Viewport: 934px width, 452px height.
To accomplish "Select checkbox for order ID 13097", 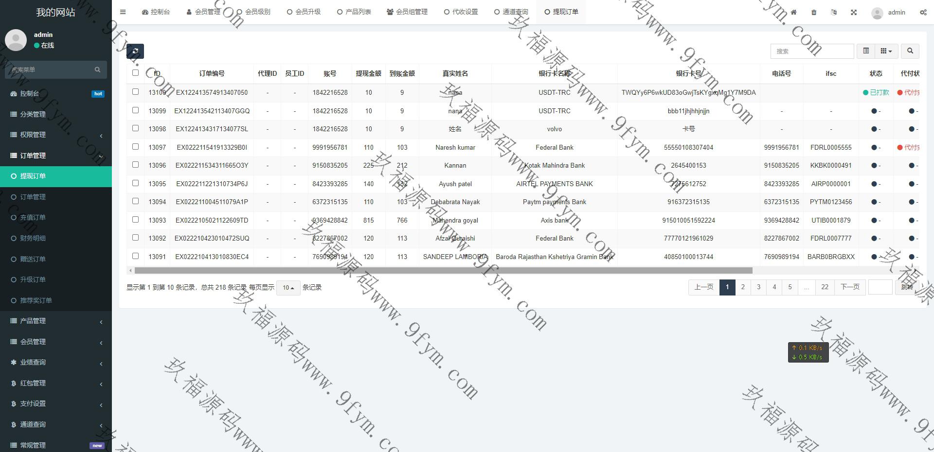I will pyautogui.click(x=135, y=147).
